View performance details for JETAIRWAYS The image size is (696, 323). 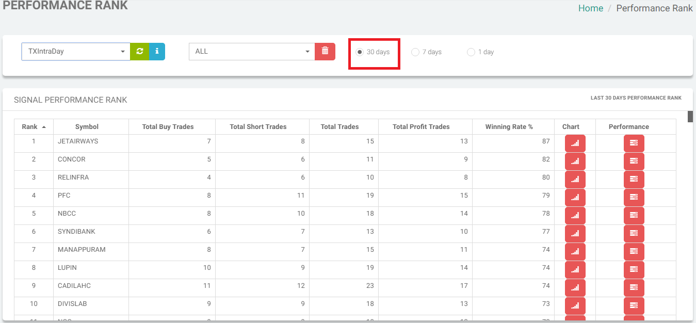(x=634, y=143)
